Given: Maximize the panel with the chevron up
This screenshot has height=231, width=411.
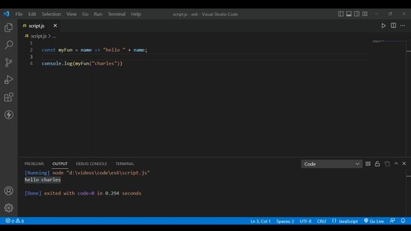Looking at the screenshot, I should click(x=396, y=164).
